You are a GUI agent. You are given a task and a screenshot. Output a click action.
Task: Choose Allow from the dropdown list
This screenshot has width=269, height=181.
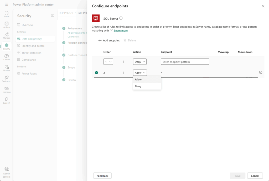[147, 79]
